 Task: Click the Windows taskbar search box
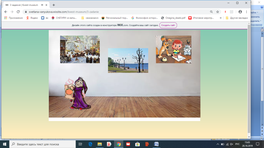tap(43, 144)
